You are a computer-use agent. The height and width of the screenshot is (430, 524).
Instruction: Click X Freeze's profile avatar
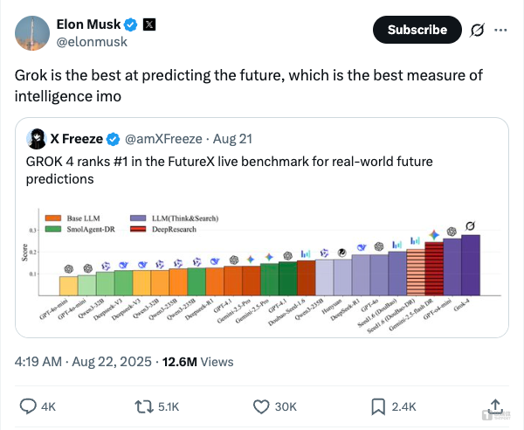tap(37, 138)
